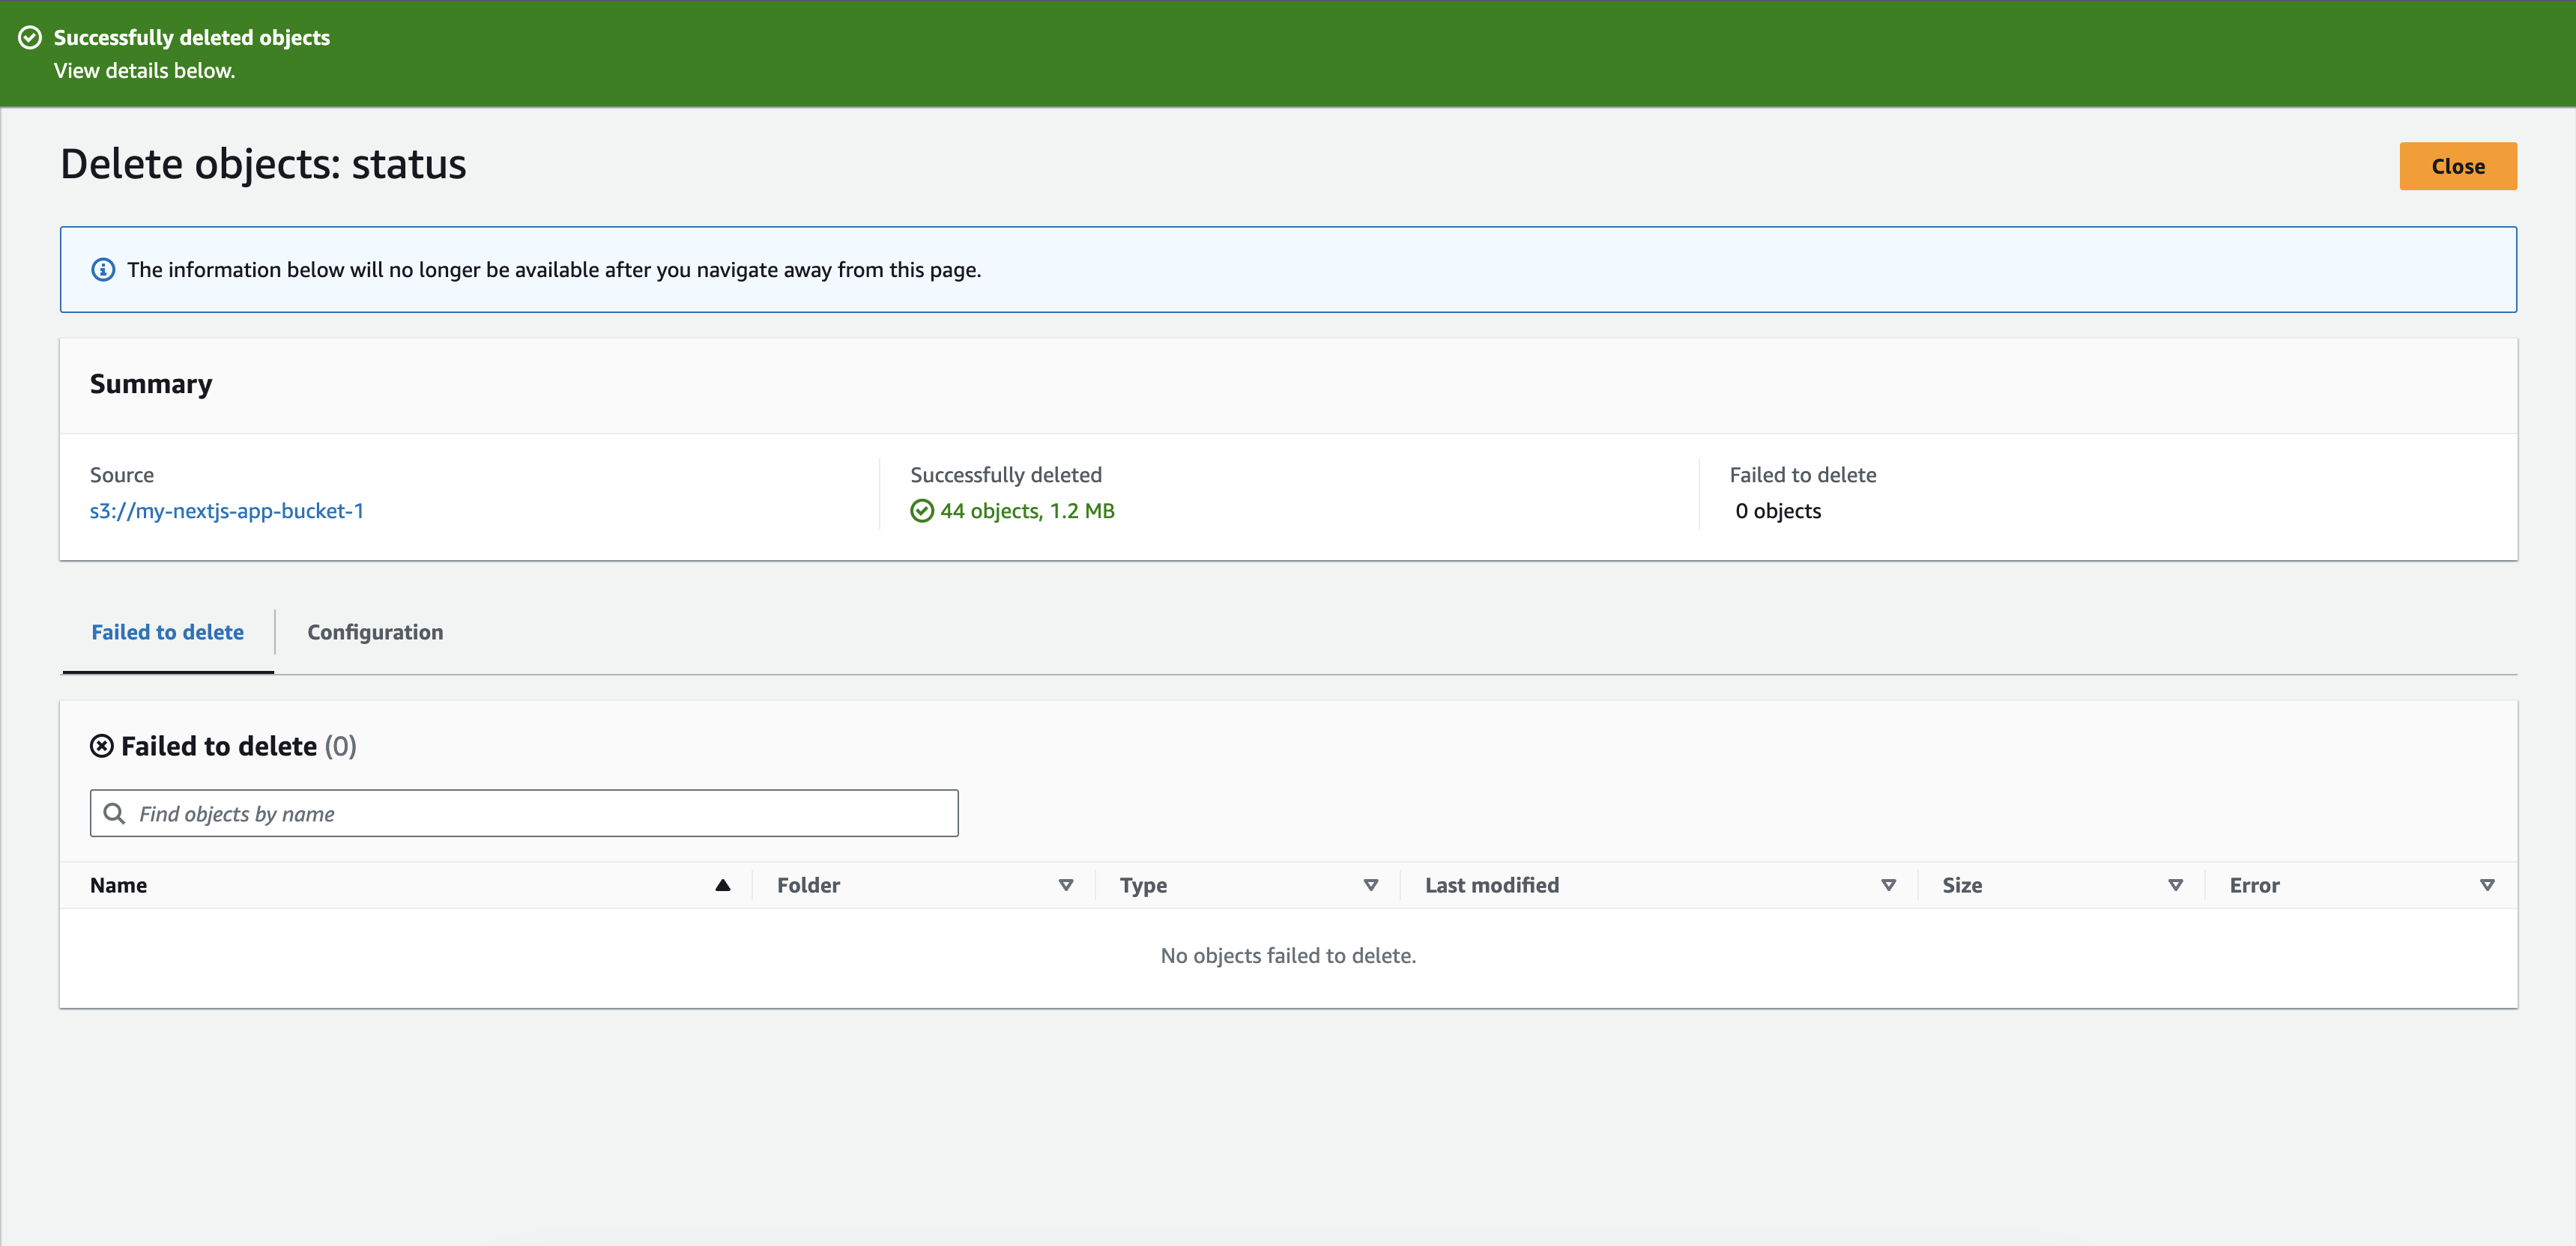This screenshot has height=1246, width=2576.
Task: Sort the Type column with its arrow
Action: 1371,885
